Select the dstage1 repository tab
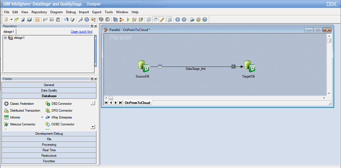Screen dimensions: 341x168 [x=9, y=32]
